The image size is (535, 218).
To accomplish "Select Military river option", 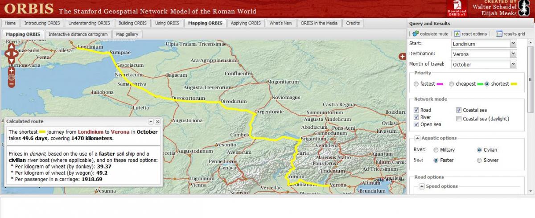I will point(436,150).
